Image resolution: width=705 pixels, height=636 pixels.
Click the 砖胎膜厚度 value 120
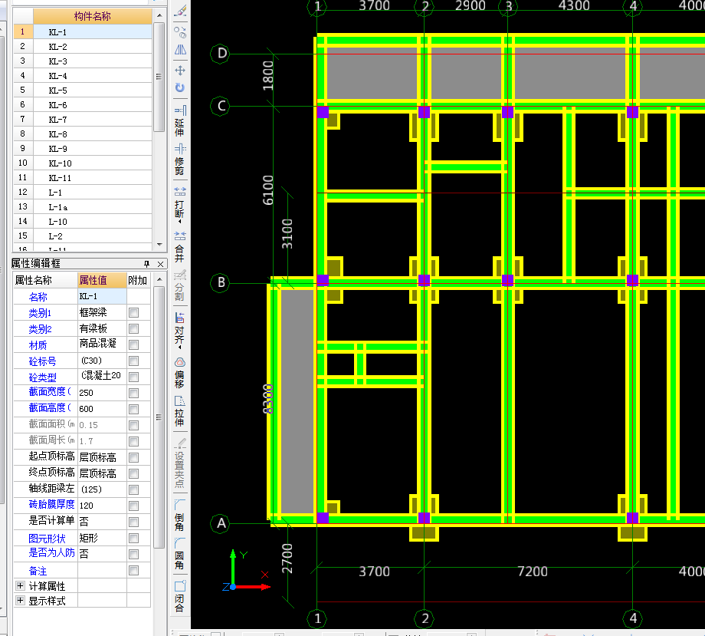pos(102,506)
